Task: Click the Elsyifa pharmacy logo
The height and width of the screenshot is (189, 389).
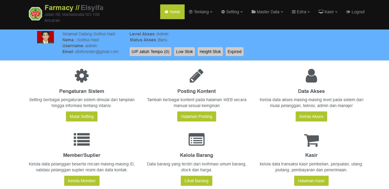Action: [35, 14]
